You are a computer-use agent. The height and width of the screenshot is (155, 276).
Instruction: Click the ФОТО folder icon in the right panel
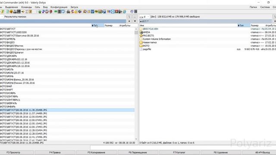(x=141, y=46)
